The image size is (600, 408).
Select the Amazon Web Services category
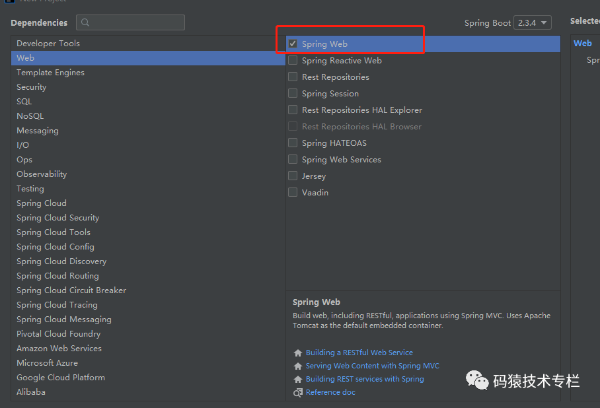click(148, 349)
